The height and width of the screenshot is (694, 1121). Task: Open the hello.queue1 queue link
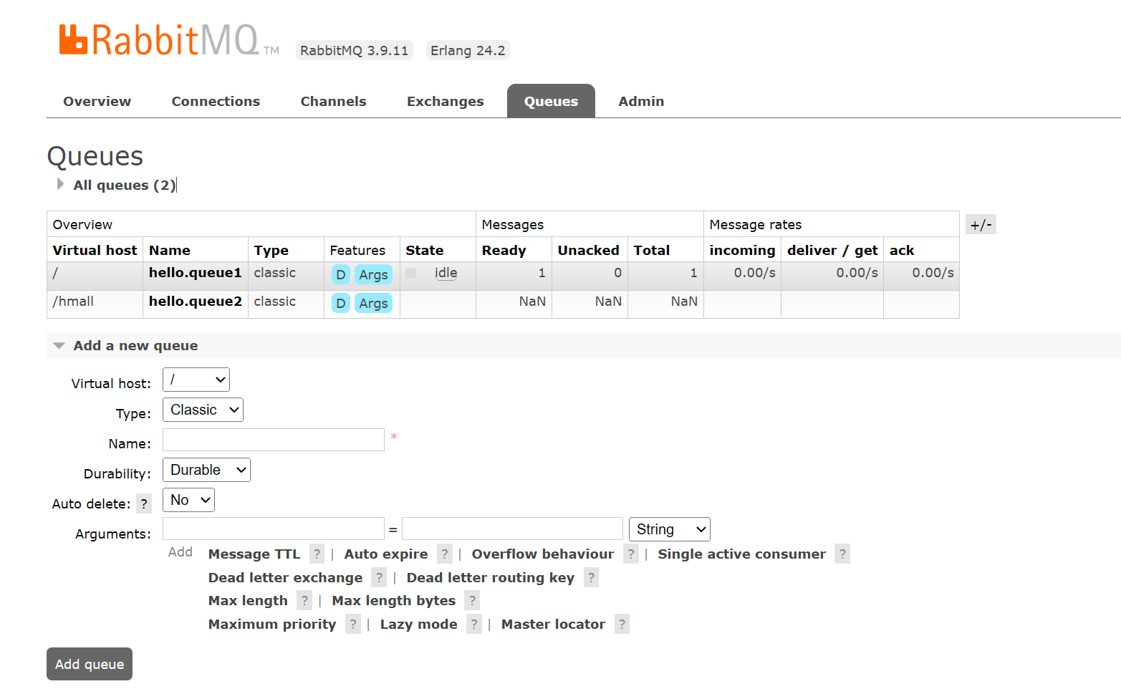[195, 273]
